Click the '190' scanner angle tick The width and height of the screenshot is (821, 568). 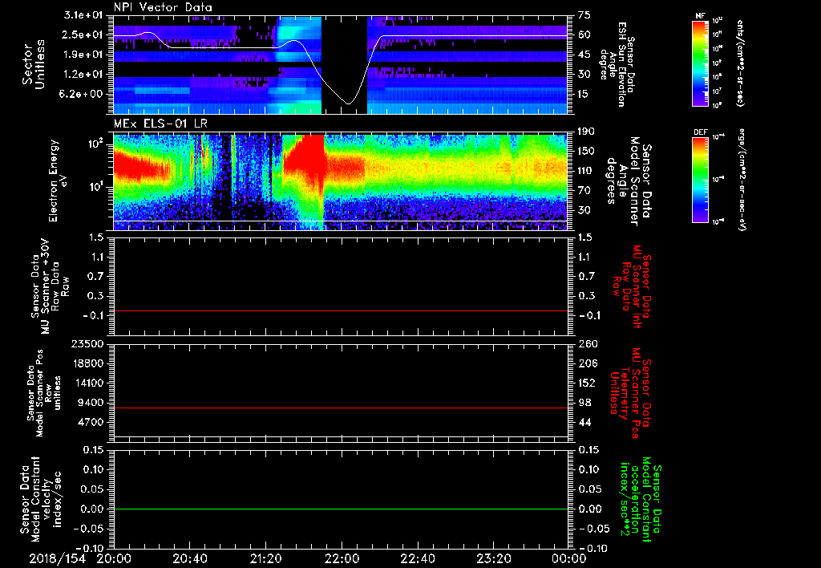[x=587, y=132]
